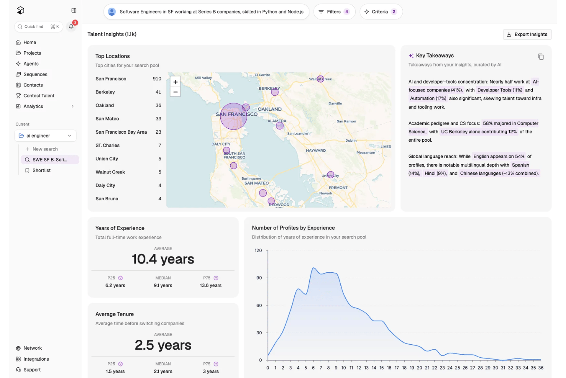566x378 pixels.
Task: Click the Key Takeaways sparkle icon
Action: [411, 56]
